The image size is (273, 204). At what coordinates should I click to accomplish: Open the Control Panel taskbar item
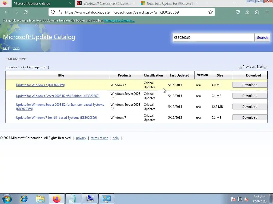point(106,199)
